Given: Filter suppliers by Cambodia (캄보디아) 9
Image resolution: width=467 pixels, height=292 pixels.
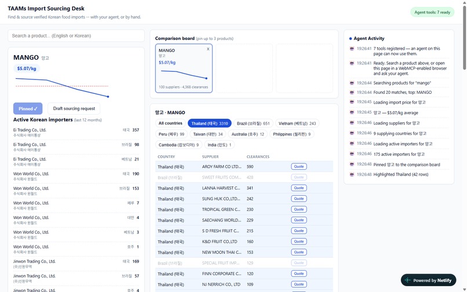Looking at the screenshot, I should [178, 145].
